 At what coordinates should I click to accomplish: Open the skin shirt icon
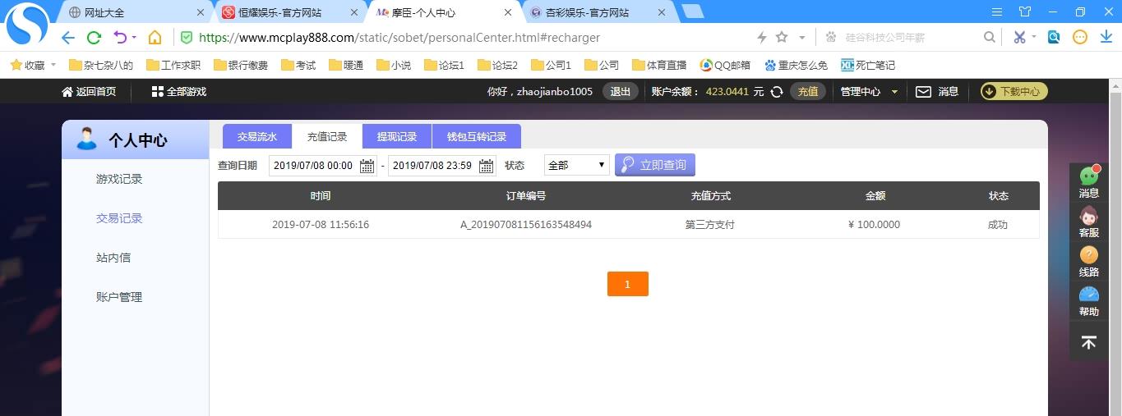tap(1024, 12)
